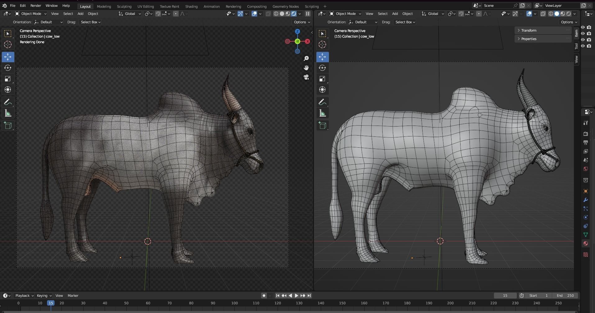
Task: Click the zoom magnifier in left viewport
Action: tap(306, 58)
